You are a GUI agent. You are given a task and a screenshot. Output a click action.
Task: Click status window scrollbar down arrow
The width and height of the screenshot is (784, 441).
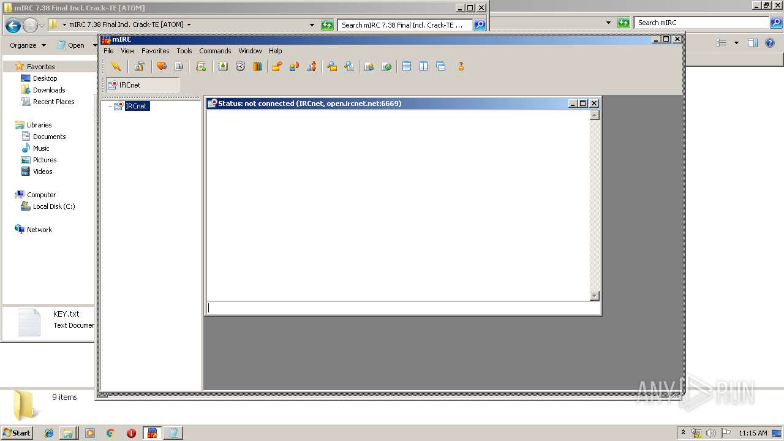tap(594, 296)
